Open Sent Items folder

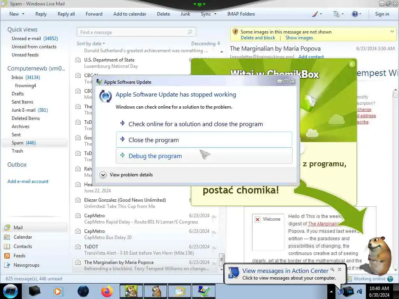22,102
